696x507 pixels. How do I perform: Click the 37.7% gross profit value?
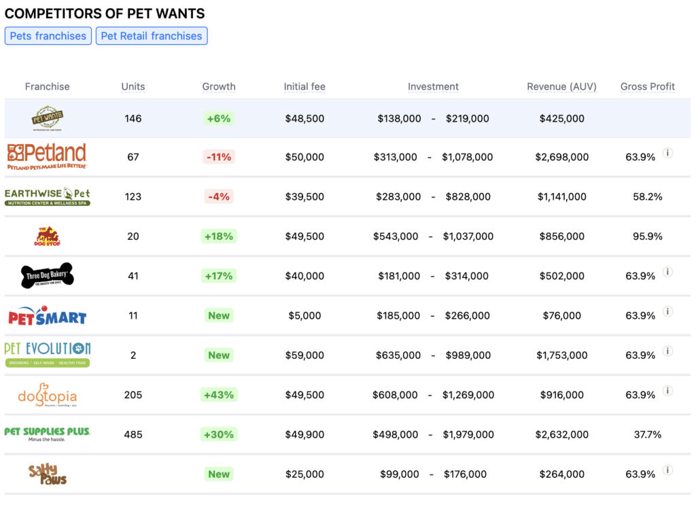coord(648,434)
